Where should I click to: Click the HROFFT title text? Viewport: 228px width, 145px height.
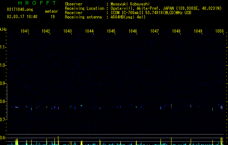[x=37, y=3]
